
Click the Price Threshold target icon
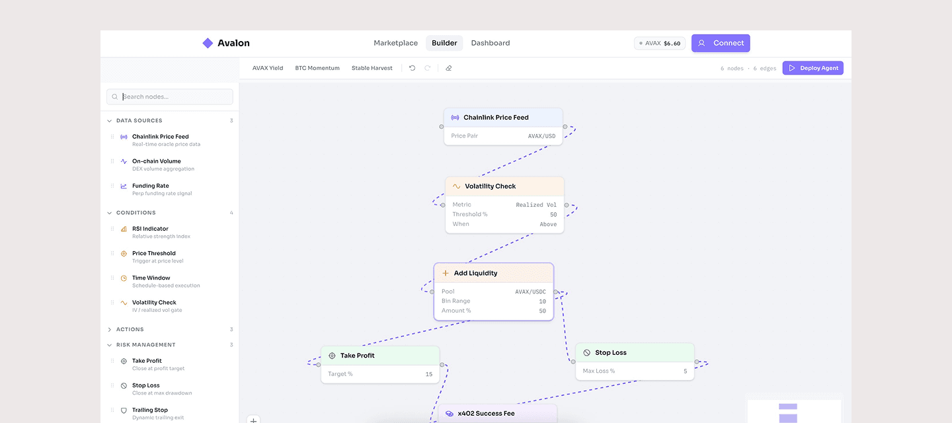(x=124, y=253)
